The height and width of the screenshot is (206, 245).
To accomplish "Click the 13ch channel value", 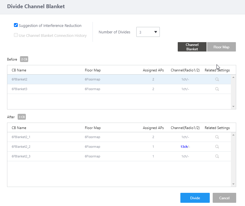I will 184,147.
